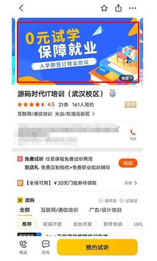157x261 pixels.
Task: Open the 咨询 chat icon
Action: 46,244
